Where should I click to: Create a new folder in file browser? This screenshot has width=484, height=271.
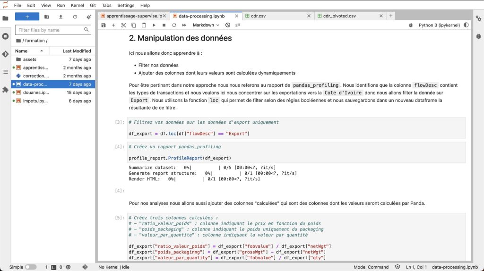[47, 17]
